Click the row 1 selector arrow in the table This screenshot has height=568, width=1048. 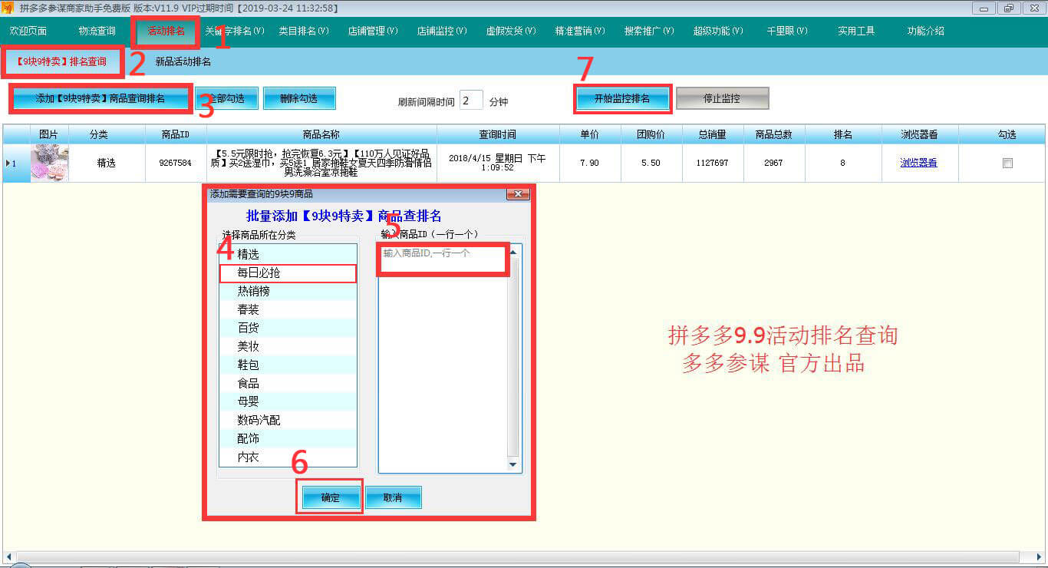click(x=9, y=163)
